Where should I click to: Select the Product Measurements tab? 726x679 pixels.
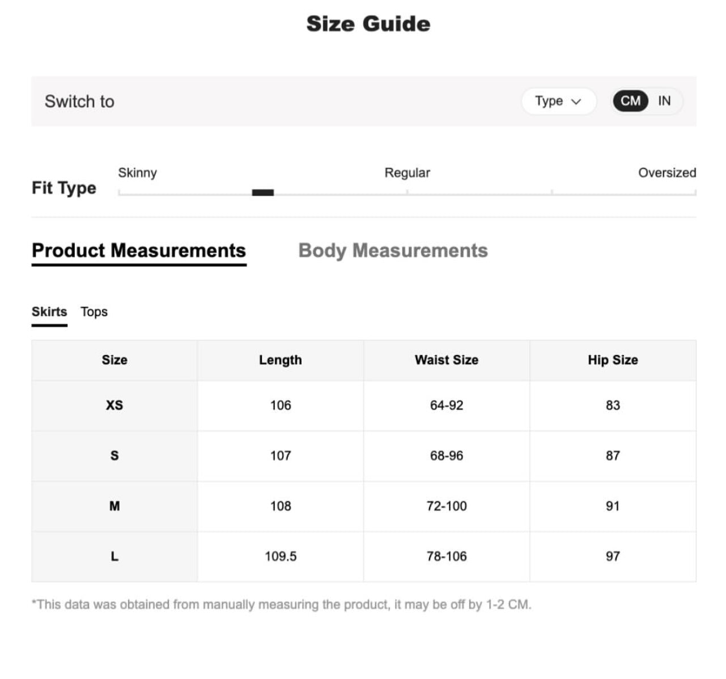(139, 251)
